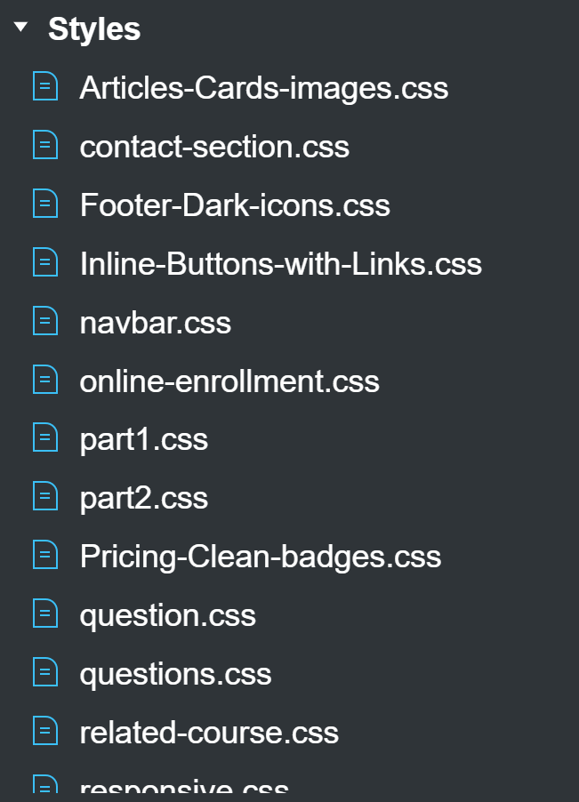Open contact-section.css file
This screenshot has width=579, height=802.
(x=214, y=147)
